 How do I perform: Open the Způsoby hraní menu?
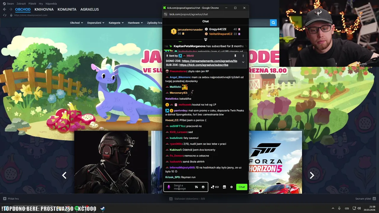coord(155,23)
